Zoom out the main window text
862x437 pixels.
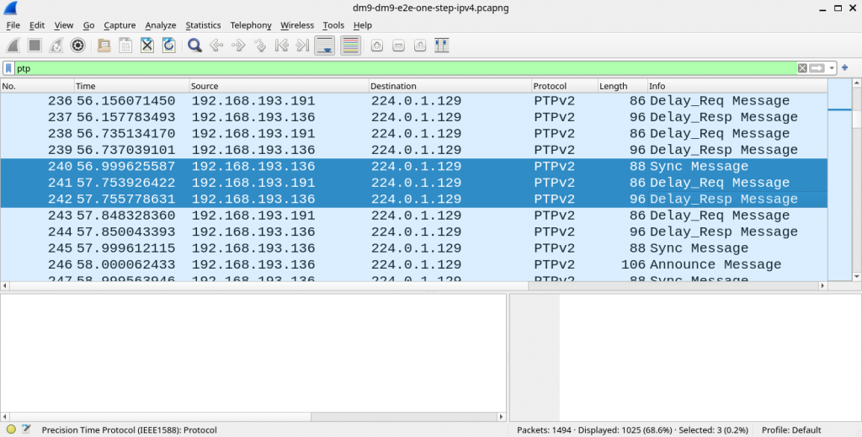pyautogui.click(x=398, y=45)
